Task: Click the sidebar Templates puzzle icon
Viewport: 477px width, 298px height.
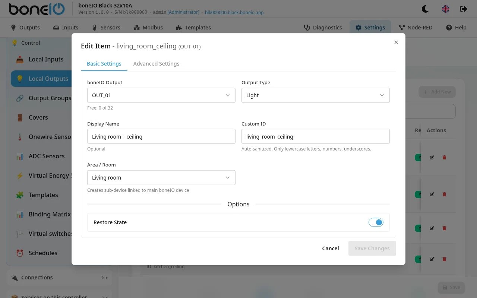Action: 20,195
